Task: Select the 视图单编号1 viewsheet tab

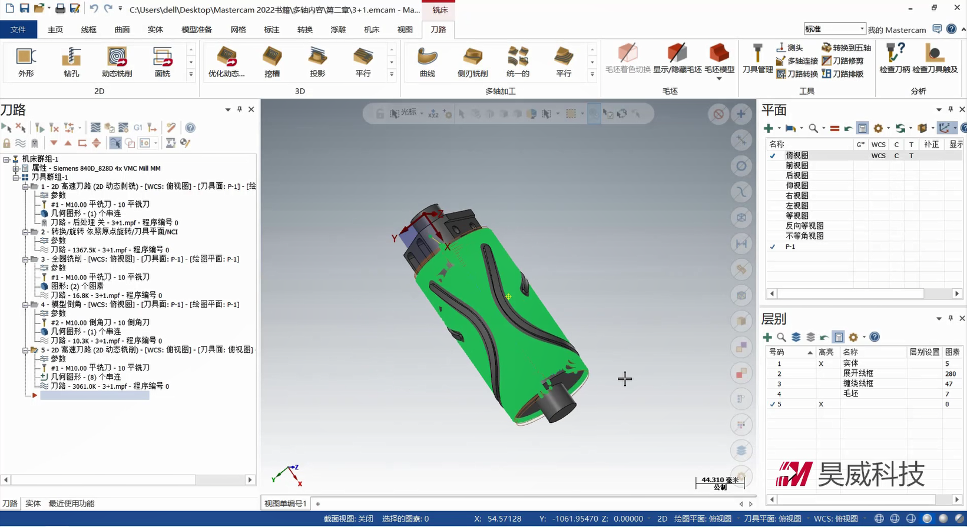Action: coord(285,503)
